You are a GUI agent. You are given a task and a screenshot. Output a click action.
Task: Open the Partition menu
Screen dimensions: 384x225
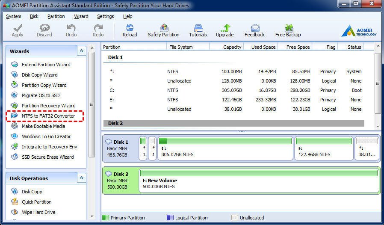click(56, 16)
